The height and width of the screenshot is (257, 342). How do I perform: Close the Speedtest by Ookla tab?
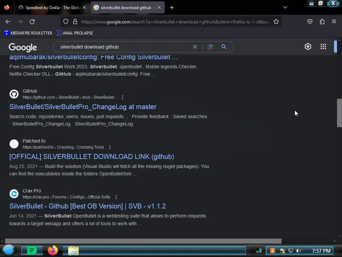[x=84, y=7]
